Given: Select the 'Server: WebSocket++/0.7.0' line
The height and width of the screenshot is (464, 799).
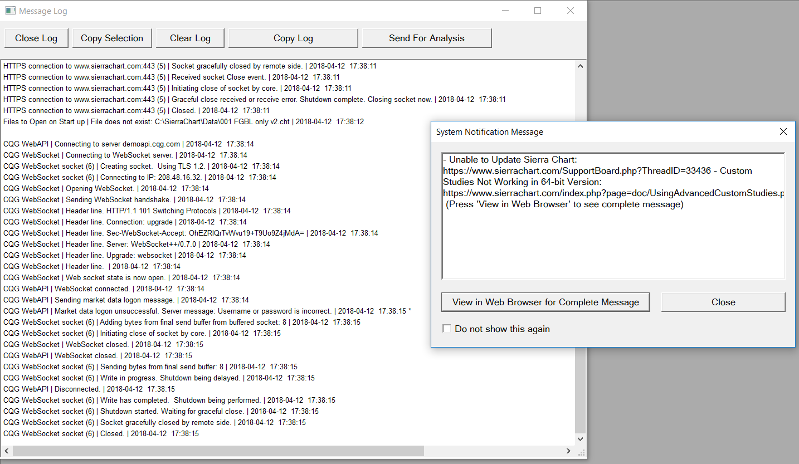Looking at the screenshot, I should pos(137,244).
